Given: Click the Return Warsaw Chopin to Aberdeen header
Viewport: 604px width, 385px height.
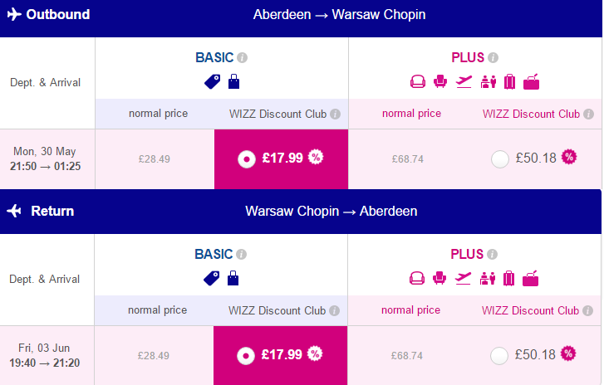Looking at the screenshot, I should click(301, 212).
